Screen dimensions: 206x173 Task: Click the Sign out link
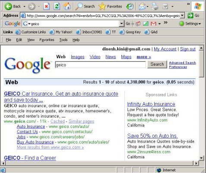click(188, 49)
